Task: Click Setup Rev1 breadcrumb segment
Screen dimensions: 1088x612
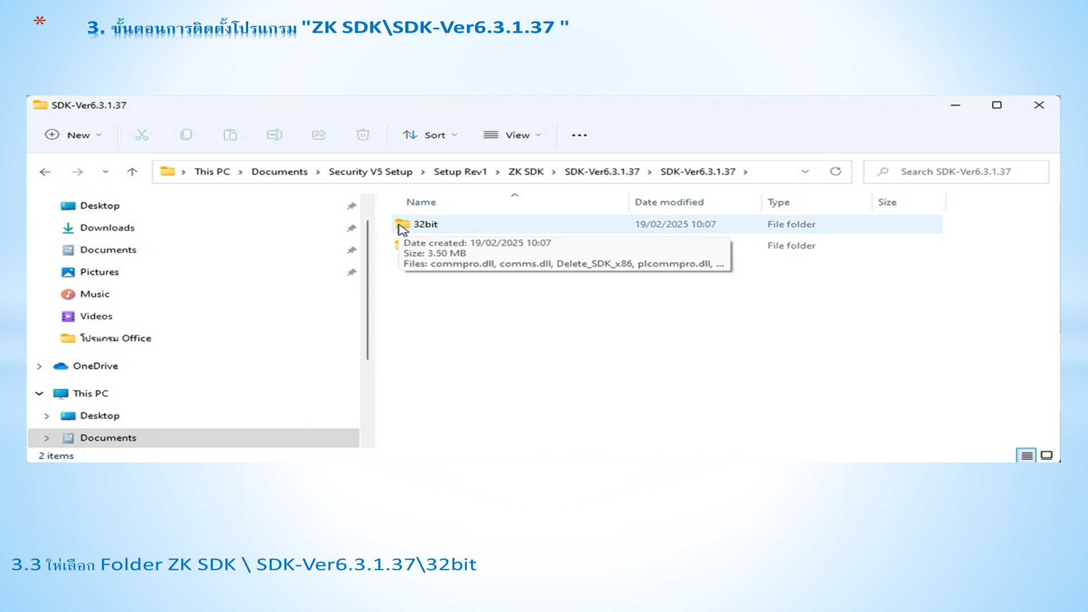Action: point(460,172)
